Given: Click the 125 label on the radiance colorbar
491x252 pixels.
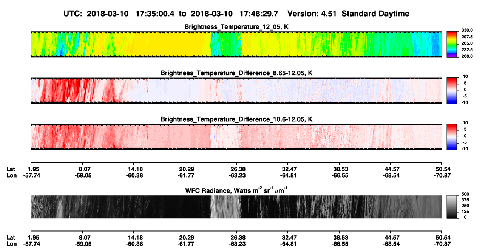Looking at the screenshot, I should 465,212.
